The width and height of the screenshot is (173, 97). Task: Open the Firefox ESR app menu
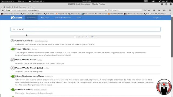pyautogui.click(x=36, y=1)
